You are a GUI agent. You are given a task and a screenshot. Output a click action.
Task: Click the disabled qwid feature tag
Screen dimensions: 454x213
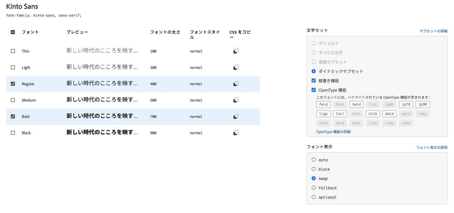click(406, 114)
